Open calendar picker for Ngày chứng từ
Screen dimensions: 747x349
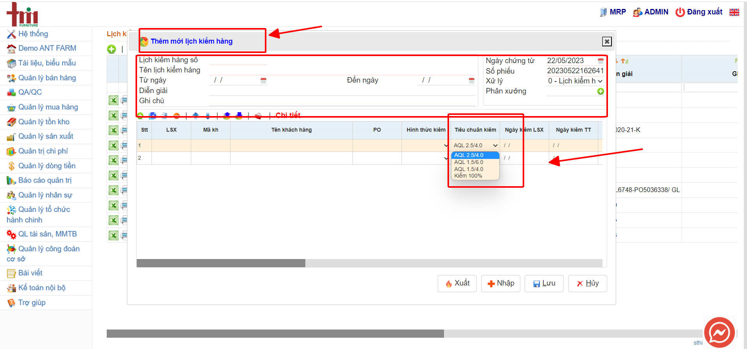(601, 61)
